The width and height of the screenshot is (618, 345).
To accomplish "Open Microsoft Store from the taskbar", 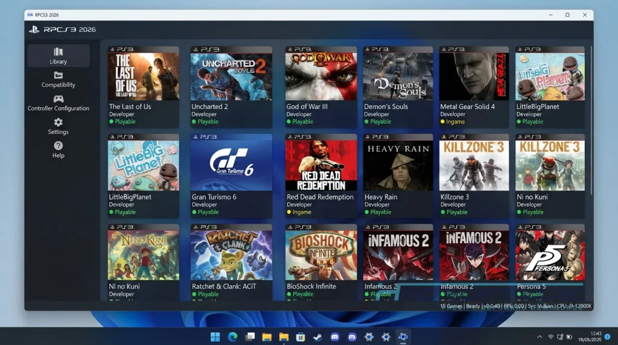I will pyautogui.click(x=301, y=337).
